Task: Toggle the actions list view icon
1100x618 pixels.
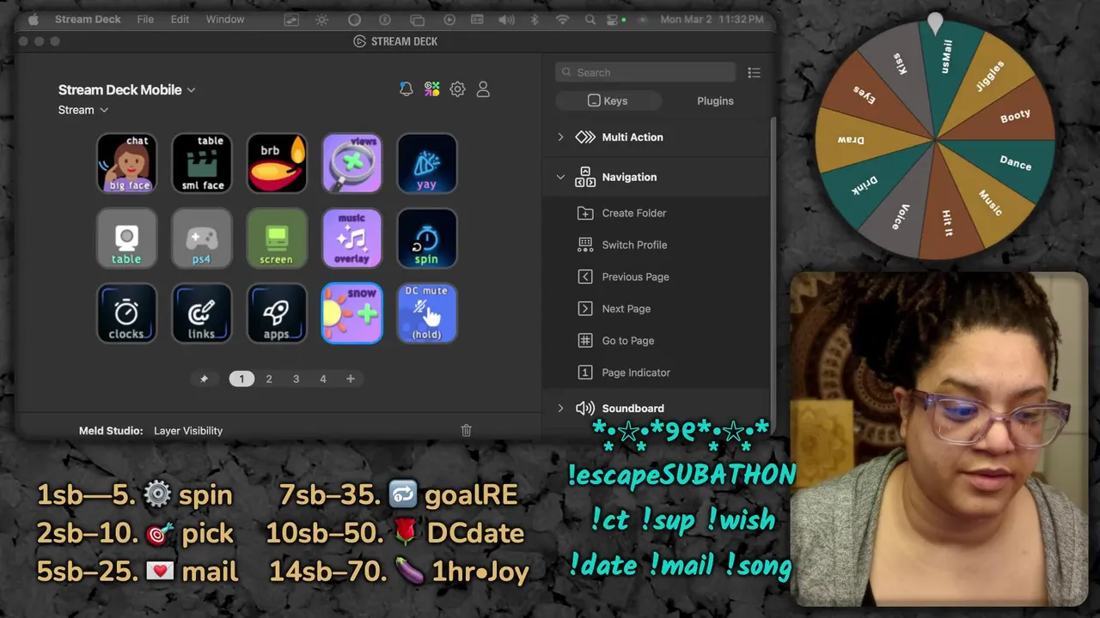Action: coord(754,73)
